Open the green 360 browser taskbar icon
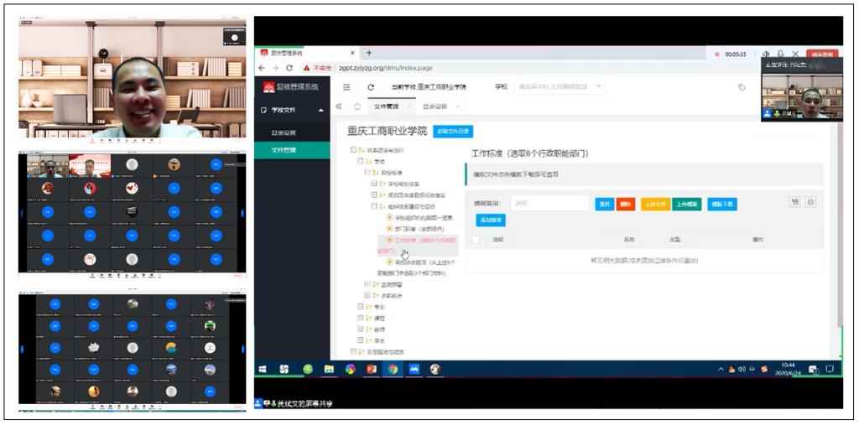859x425 pixels. pyautogui.click(x=308, y=369)
